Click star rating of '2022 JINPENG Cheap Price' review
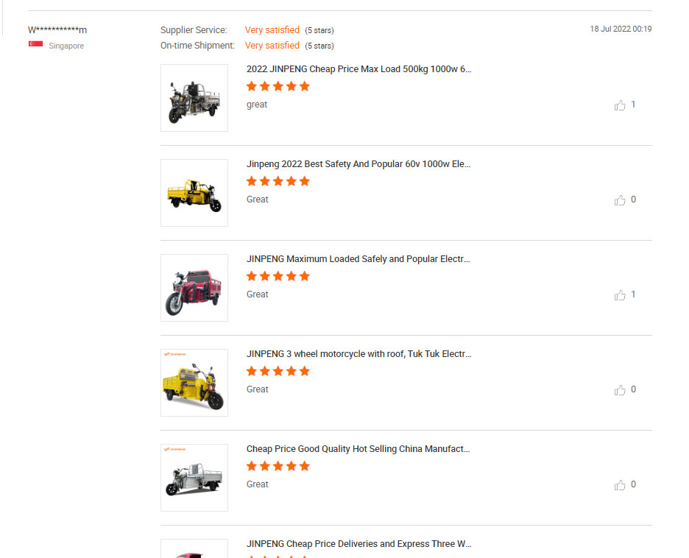689x558 pixels. (278, 86)
